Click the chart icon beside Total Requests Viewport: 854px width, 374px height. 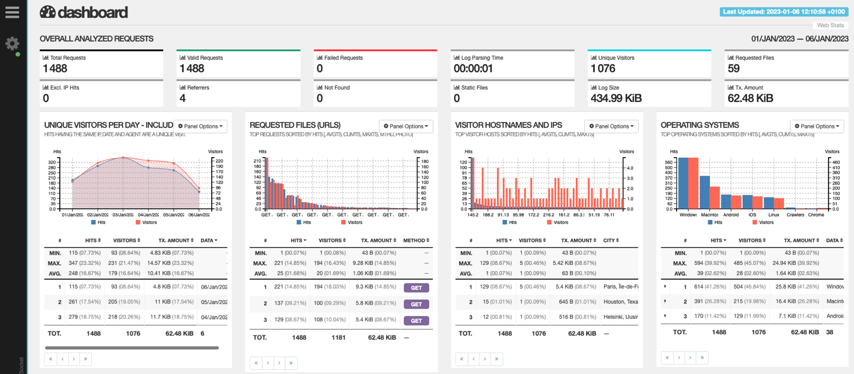click(46, 58)
